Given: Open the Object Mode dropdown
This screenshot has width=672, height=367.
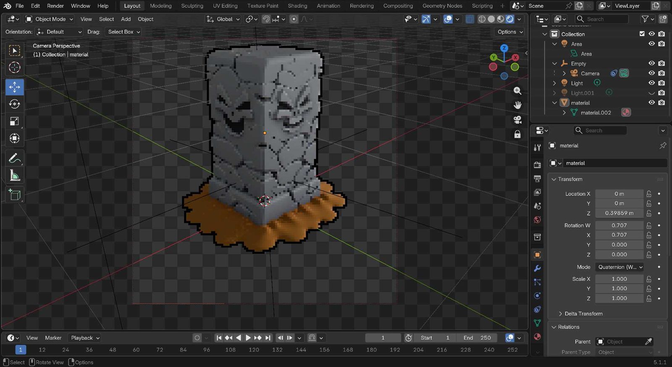Looking at the screenshot, I should tap(49, 19).
